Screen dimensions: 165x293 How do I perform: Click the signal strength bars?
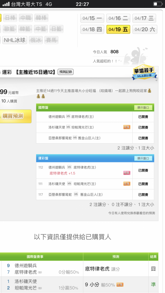tap(6, 4)
